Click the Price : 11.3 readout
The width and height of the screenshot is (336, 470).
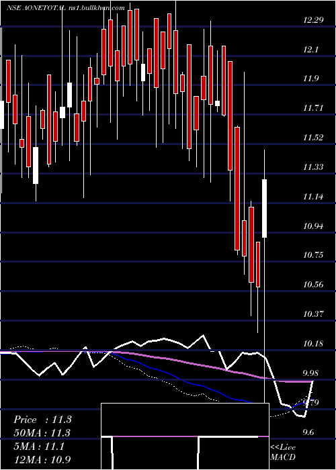point(42,420)
